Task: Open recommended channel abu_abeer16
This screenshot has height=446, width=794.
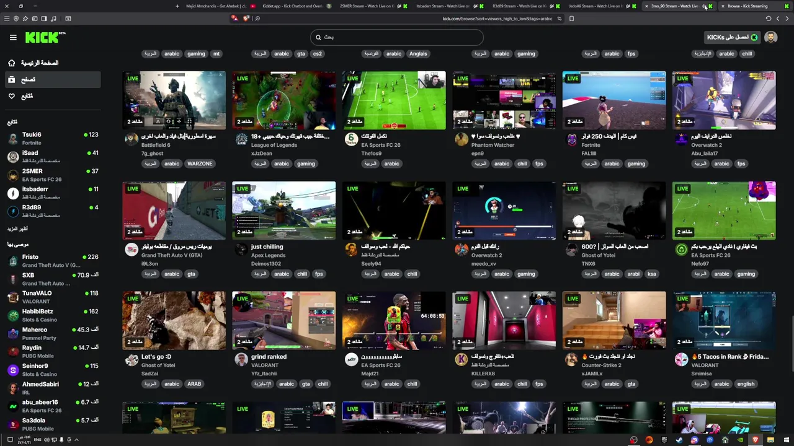Action: click(x=53, y=406)
